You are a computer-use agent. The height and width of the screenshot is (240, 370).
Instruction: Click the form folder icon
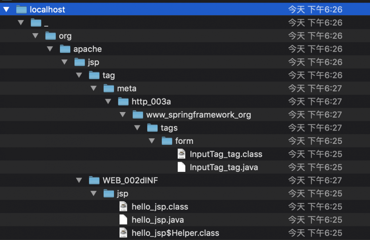coord(166,141)
